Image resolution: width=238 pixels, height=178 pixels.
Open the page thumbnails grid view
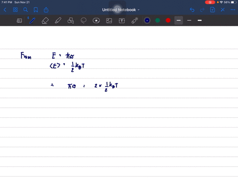coord(15,10)
